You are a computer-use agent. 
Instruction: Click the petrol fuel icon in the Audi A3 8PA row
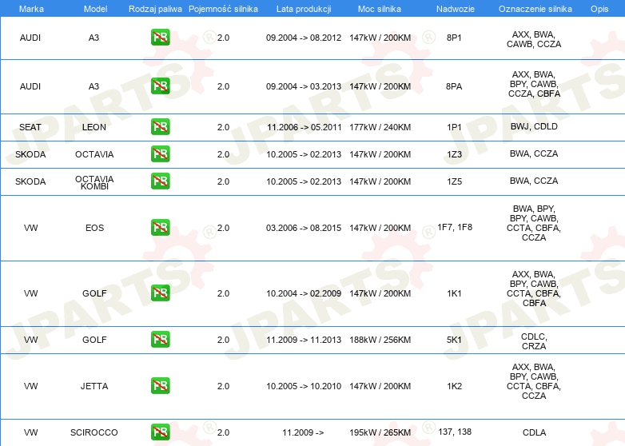160,86
